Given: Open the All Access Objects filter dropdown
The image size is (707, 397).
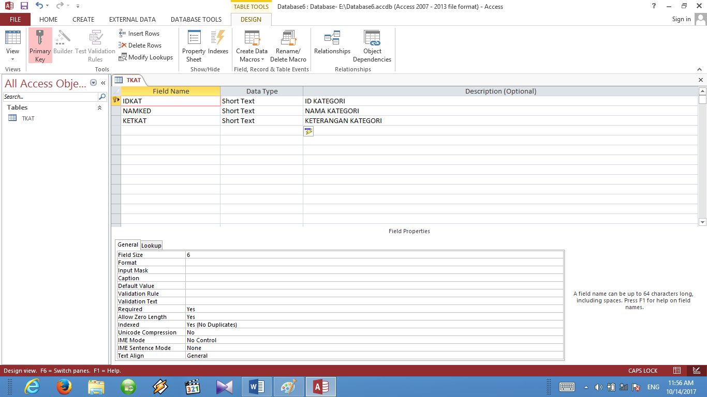Looking at the screenshot, I should point(93,83).
